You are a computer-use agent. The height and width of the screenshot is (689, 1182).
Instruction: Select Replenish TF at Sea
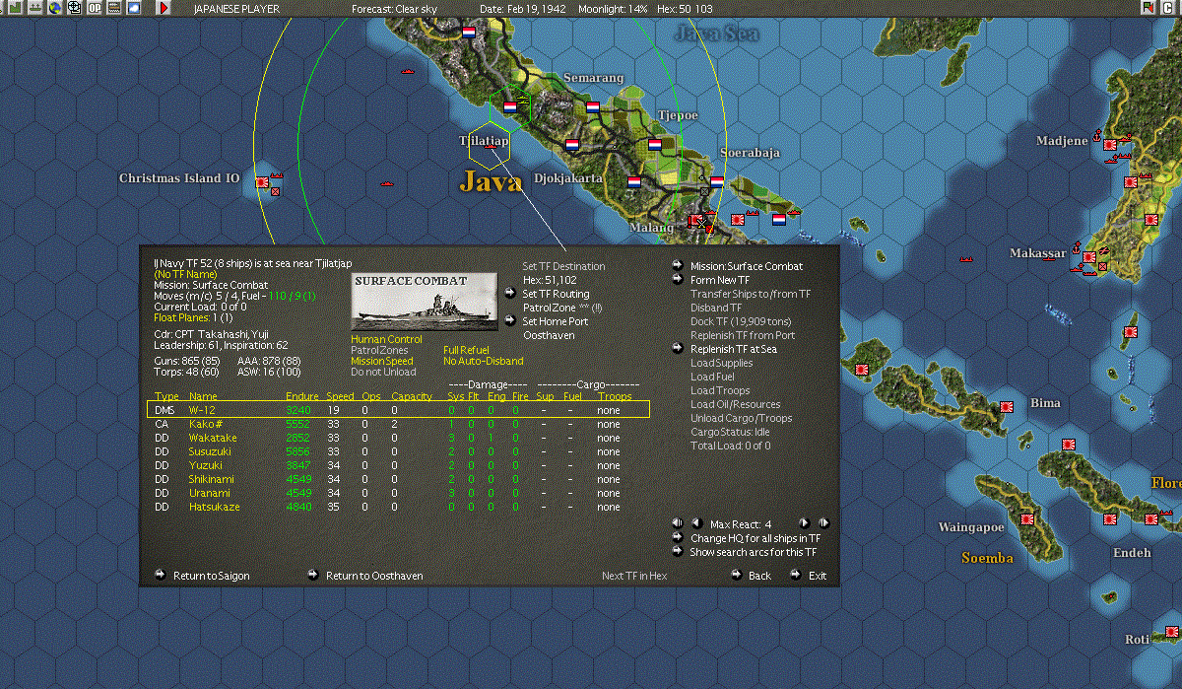pos(734,349)
